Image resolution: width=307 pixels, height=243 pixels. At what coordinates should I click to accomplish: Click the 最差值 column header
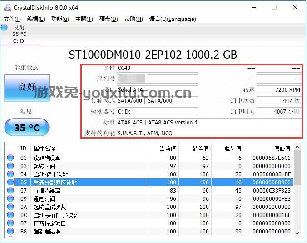(195, 149)
